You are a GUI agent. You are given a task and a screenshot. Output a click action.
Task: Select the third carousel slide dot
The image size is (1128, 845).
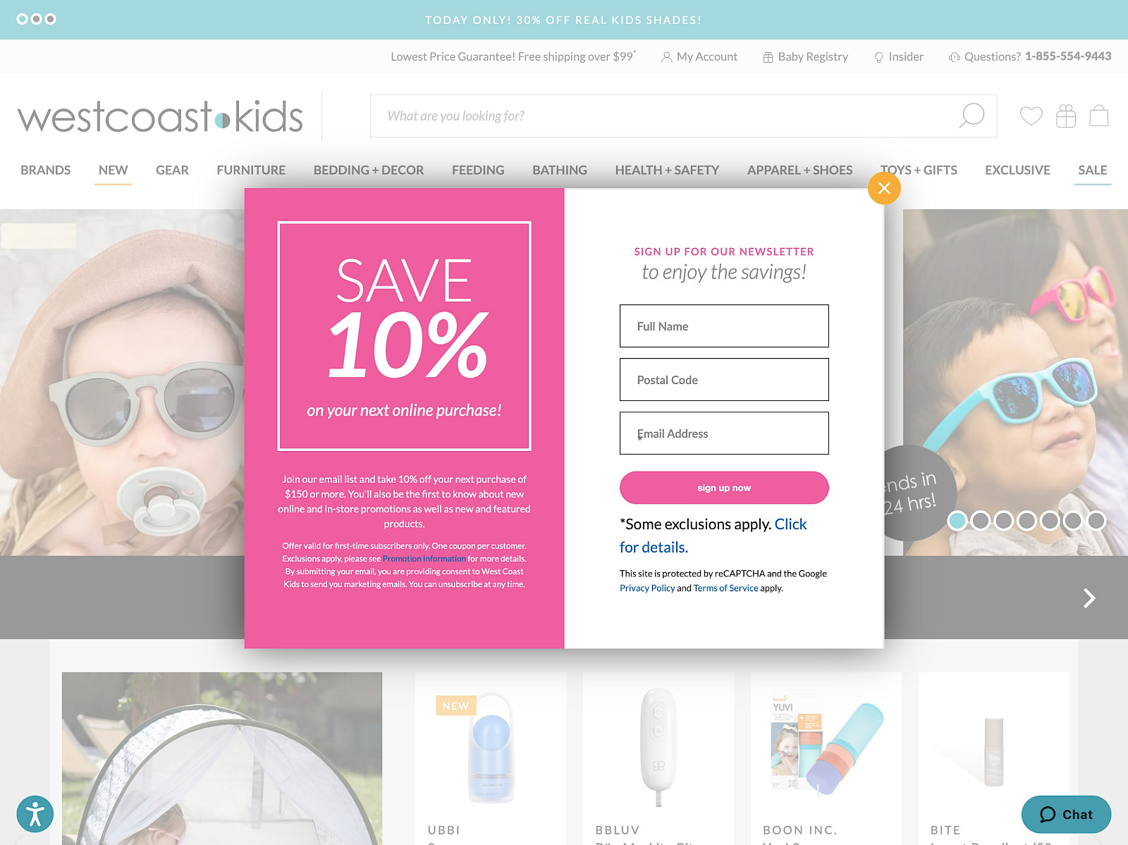pyautogui.click(x=1003, y=520)
